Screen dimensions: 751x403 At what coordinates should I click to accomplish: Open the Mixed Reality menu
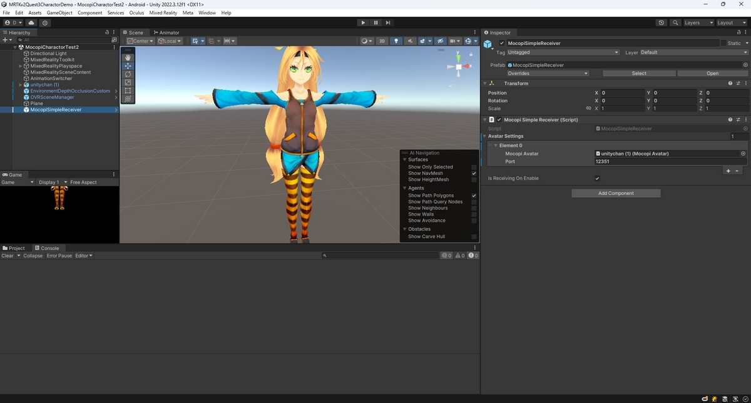point(163,12)
